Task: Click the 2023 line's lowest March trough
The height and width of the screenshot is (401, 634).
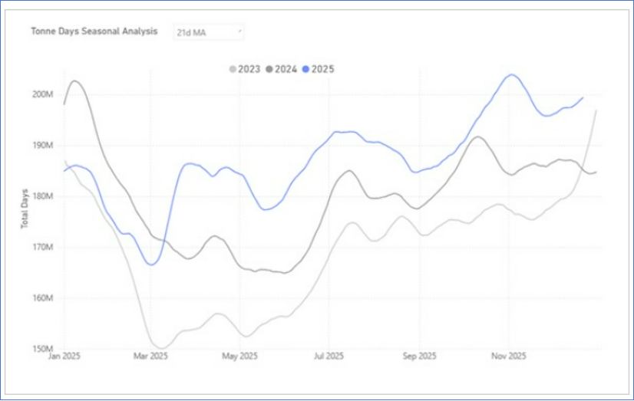Action: [161, 348]
